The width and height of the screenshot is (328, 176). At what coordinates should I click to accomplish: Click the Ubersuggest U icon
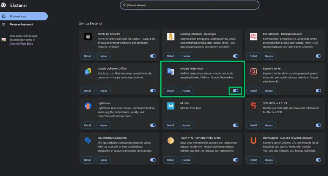(253, 140)
